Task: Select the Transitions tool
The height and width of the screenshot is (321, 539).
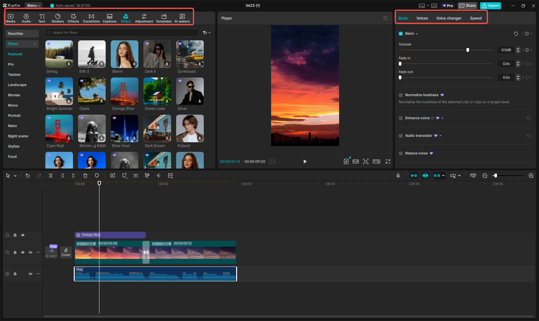Action: tap(91, 17)
